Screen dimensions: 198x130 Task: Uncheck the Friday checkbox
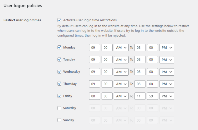[x=59, y=96]
